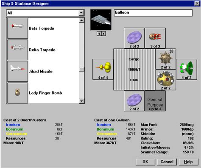Click the Scanner Range value 150 / 0
This screenshot has width=201, height=168.
point(188,152)
